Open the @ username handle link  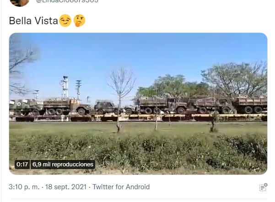[67, 1]
